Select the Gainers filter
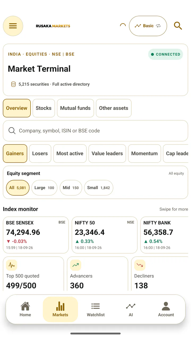This screenshot has height=339, width=191. 15,153
